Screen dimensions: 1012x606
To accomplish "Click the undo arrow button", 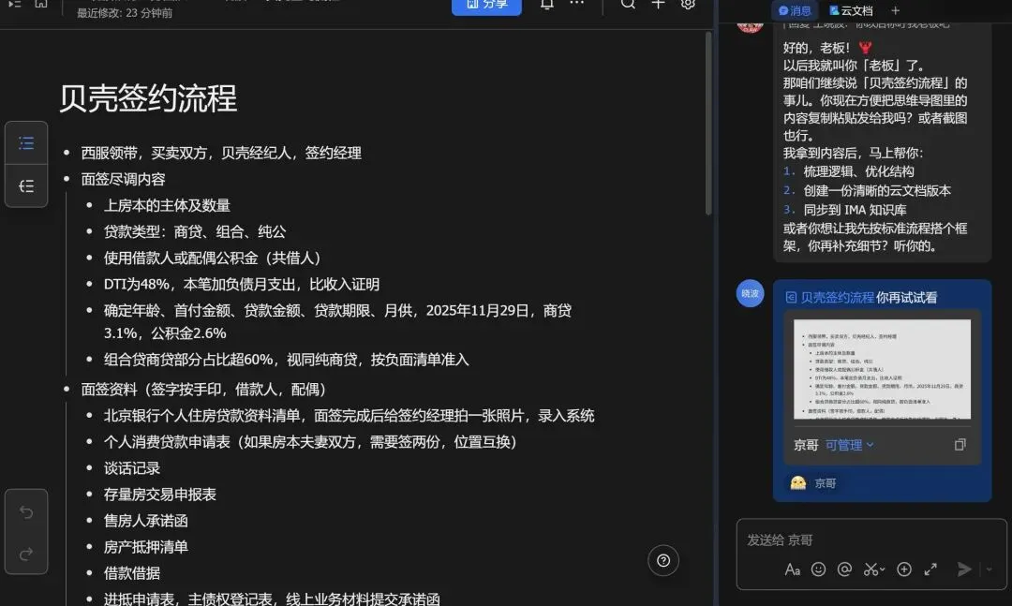I will [x=26, y=512].
